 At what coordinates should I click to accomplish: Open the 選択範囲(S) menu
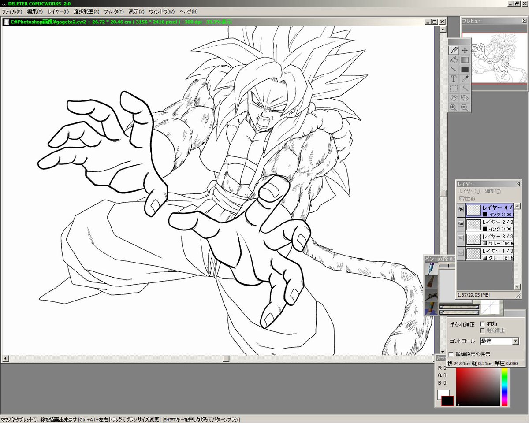coord(86,11)
